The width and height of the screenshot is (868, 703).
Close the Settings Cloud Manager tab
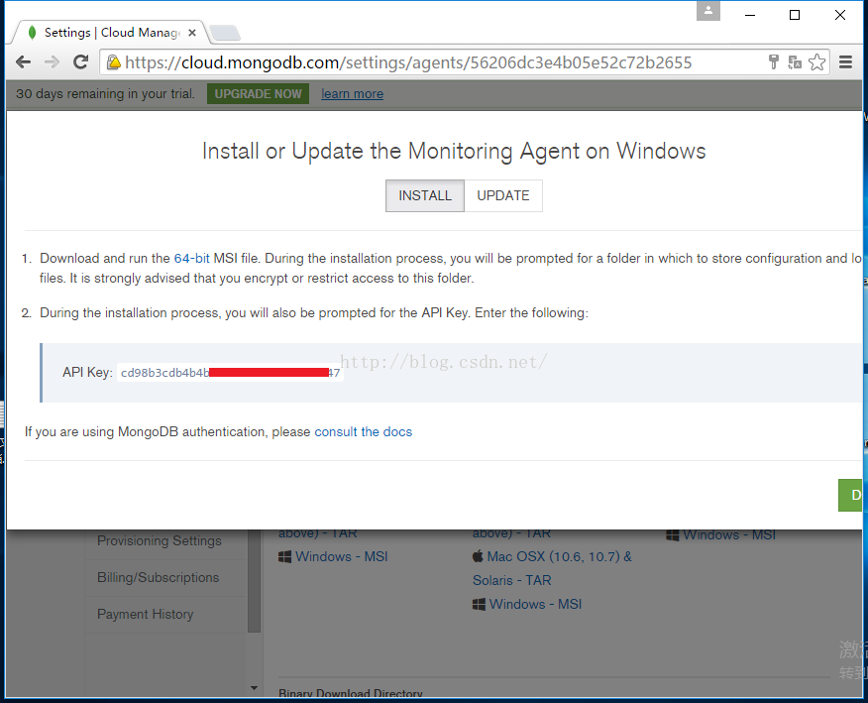coord(192,33)
